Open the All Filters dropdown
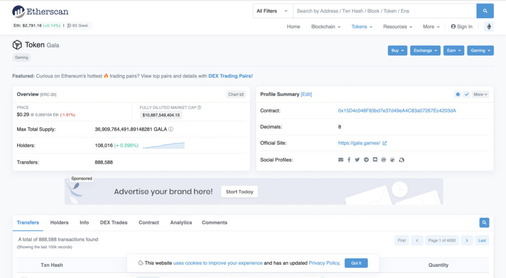Viewport: 506px width, 278px height. pyautogui.click(x=272, y=11)
